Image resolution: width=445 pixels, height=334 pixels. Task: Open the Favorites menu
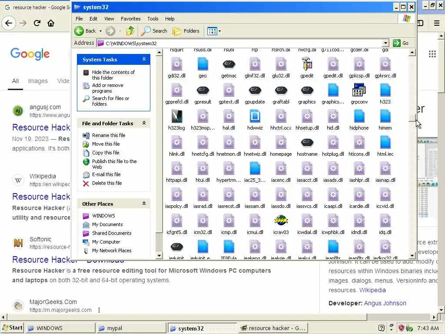(x=130, y=19)
